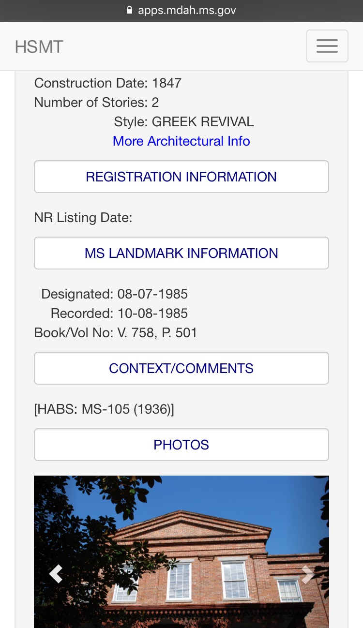Click the HABS MS-105 (1936) comment text
The image size is (363, 628).
(x=104, y=409)
